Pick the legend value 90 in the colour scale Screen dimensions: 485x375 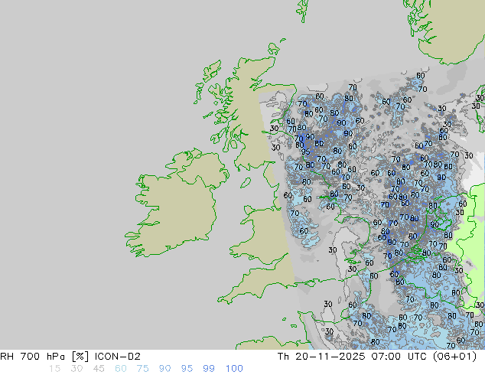point(165,369)
